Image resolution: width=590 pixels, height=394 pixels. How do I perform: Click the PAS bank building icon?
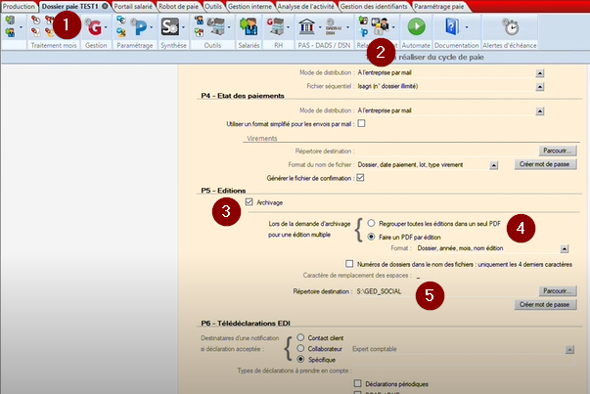coord(306,26)
